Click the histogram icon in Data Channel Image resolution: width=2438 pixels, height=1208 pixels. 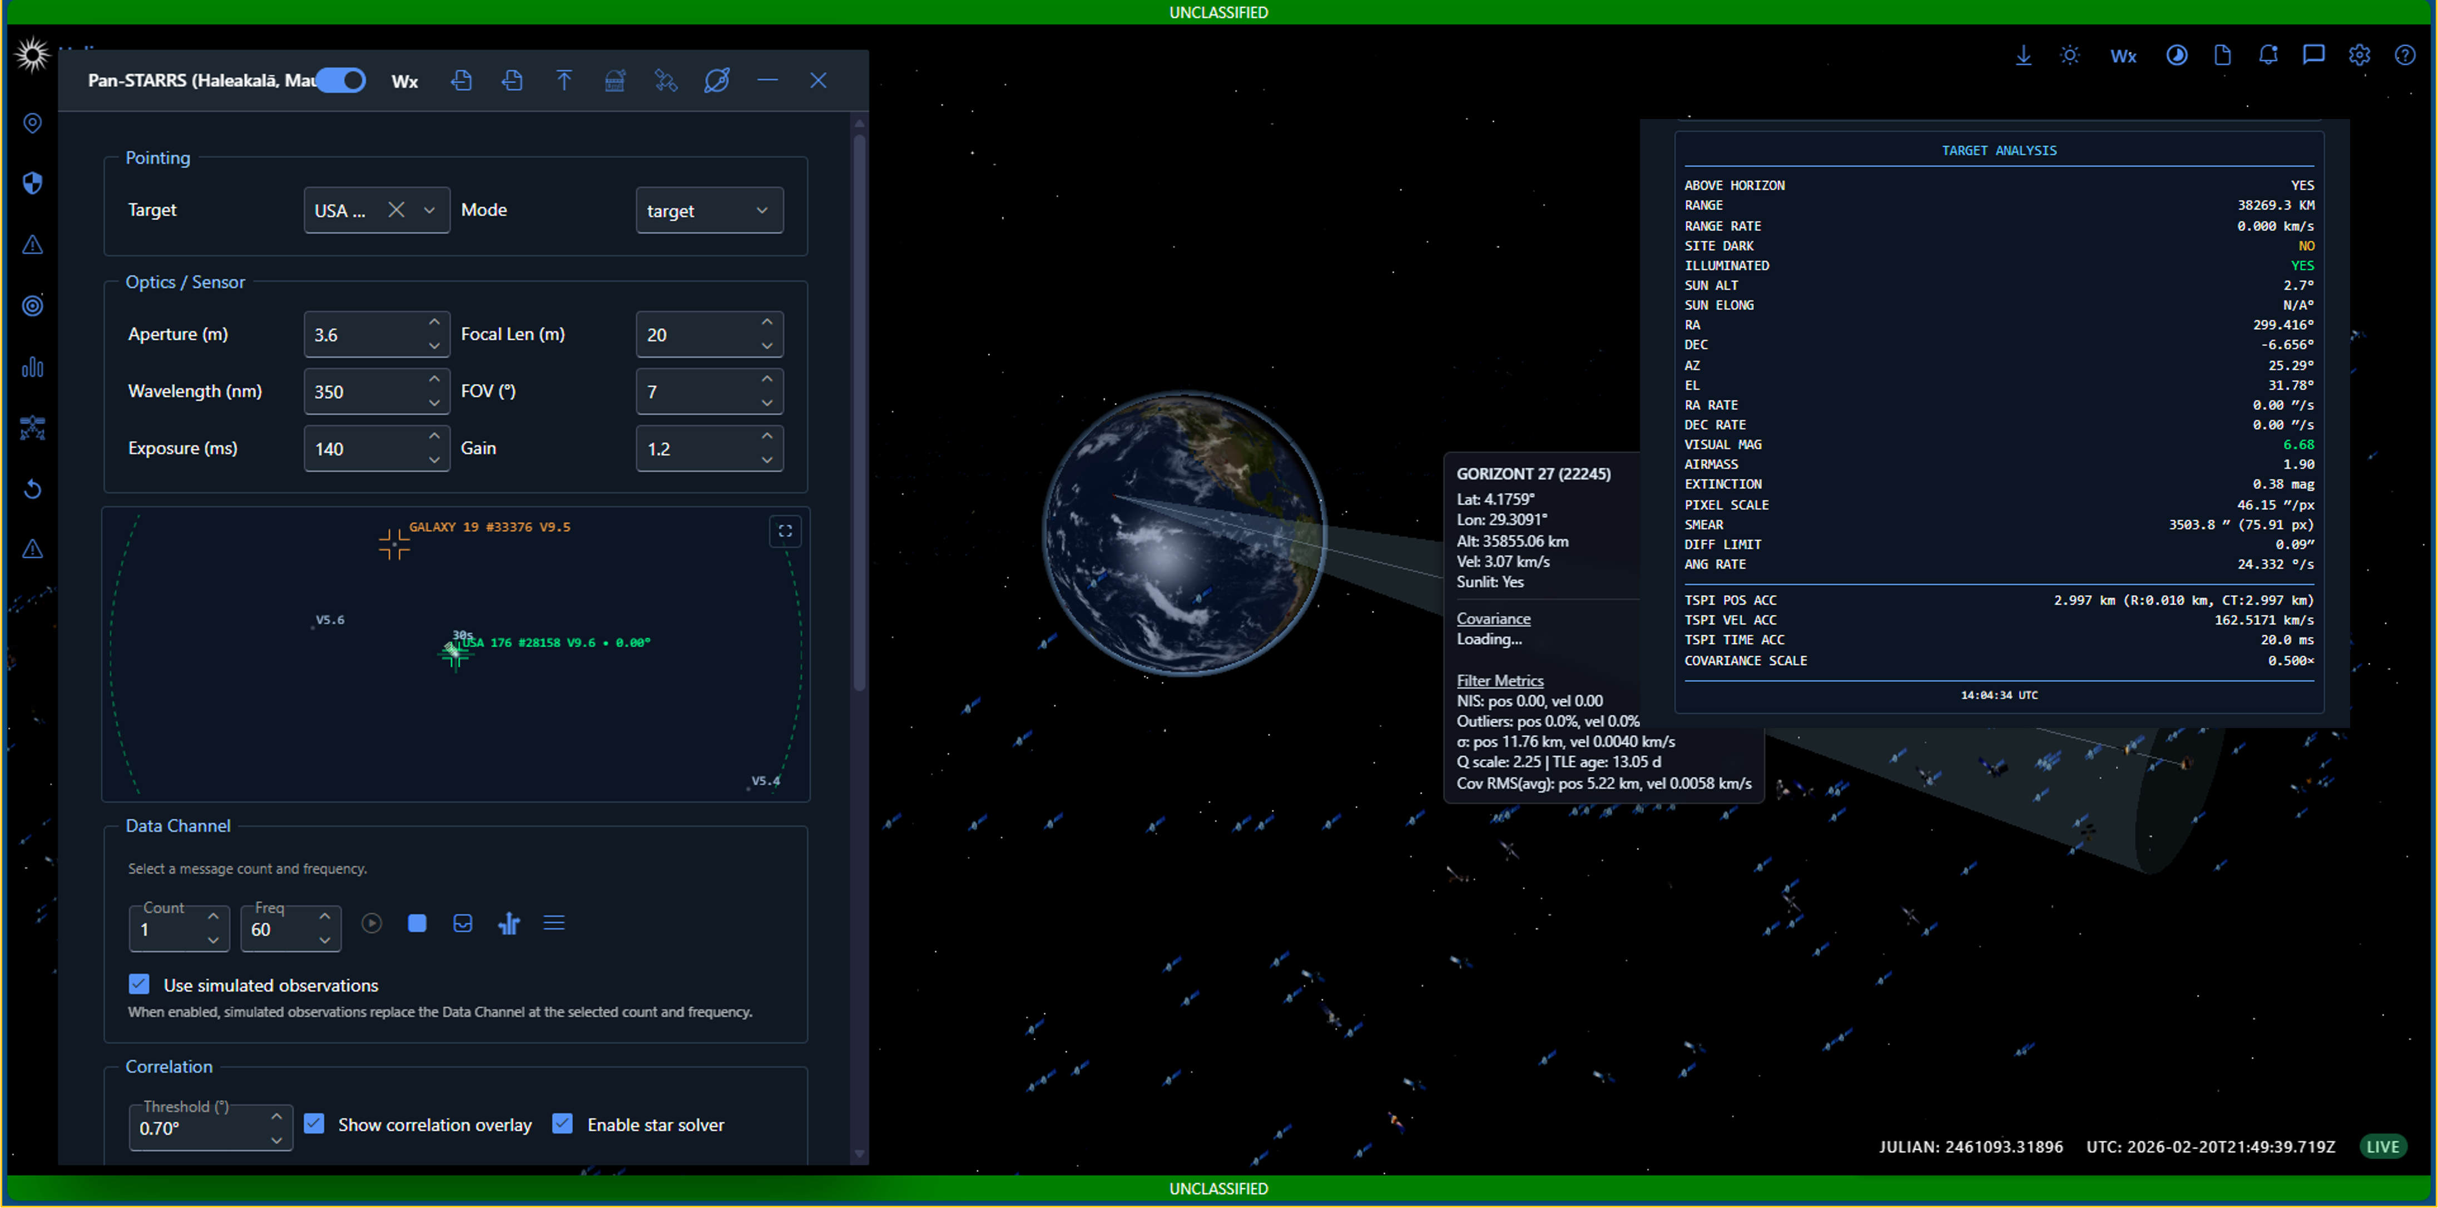pos(508,923)
